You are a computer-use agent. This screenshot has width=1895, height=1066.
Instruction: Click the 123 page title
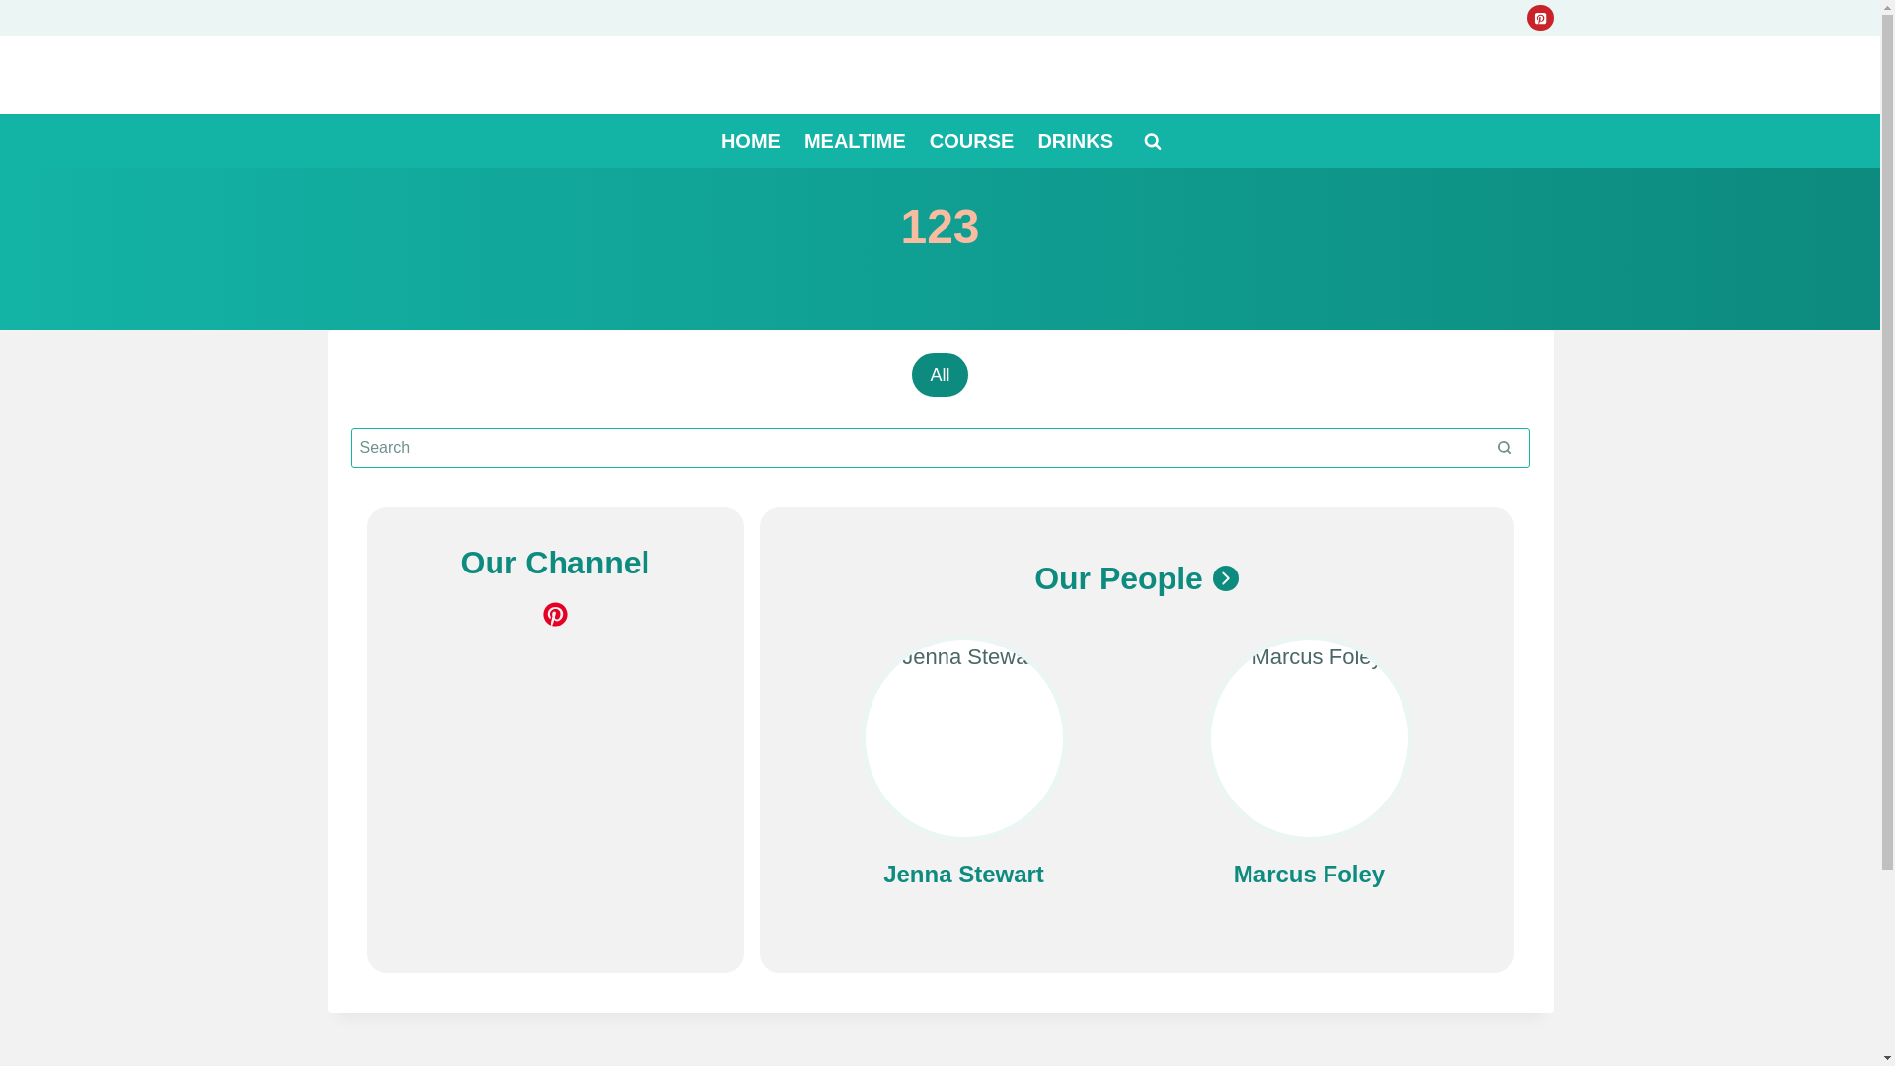click(940, 227)
